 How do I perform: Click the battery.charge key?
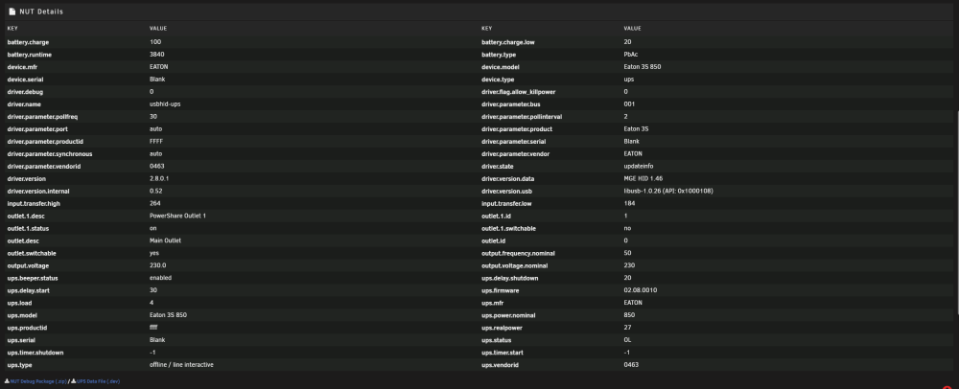28,42
